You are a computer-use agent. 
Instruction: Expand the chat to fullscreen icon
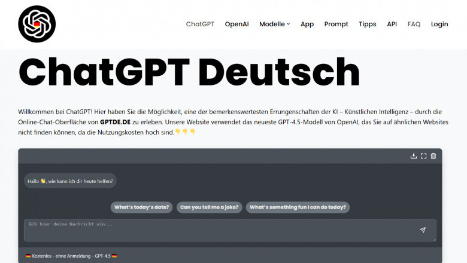[423, 156]
